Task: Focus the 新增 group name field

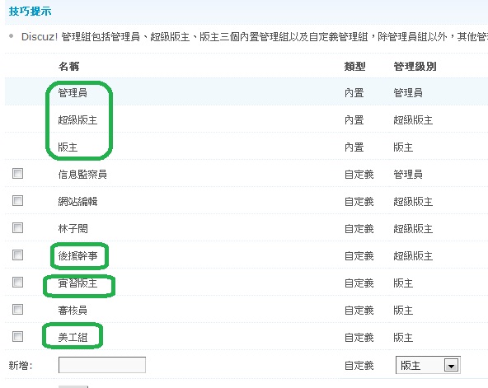Action: point(102,365)
